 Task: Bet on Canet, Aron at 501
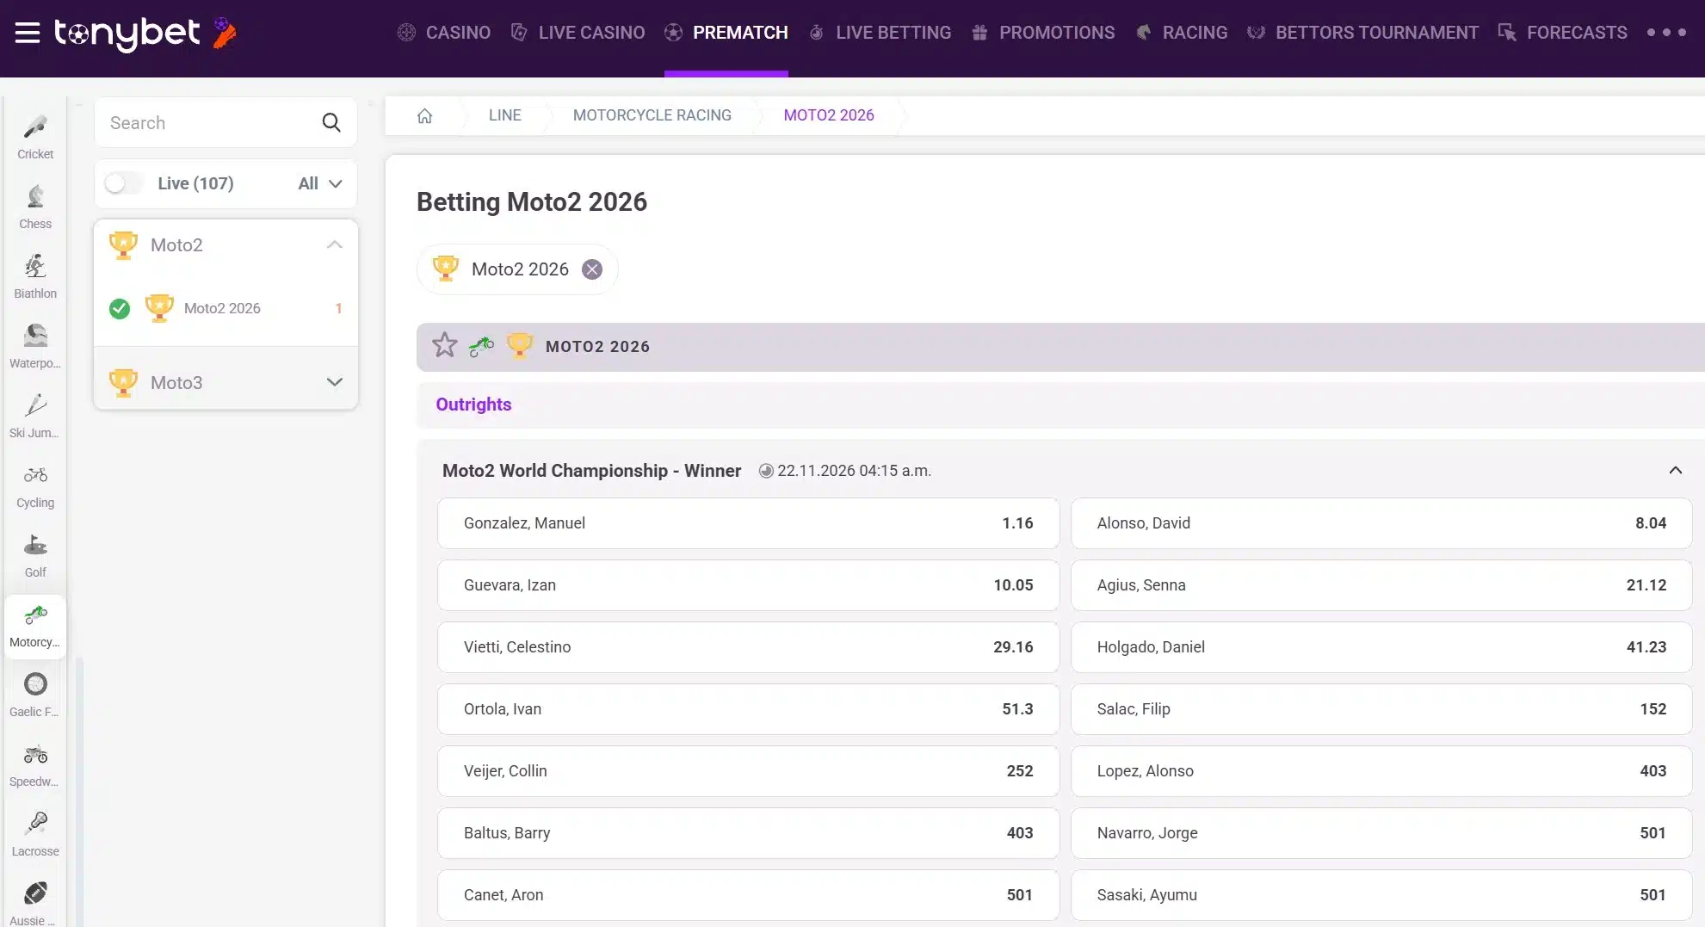(x=748, y=895)
